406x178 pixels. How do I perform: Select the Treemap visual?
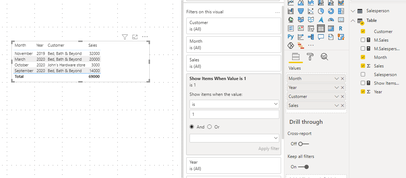click(x=341, y=11)
